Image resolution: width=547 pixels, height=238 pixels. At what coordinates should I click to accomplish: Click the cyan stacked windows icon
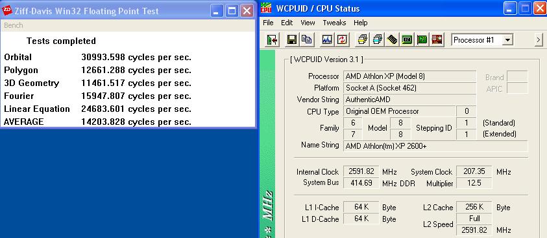(377, 40)
